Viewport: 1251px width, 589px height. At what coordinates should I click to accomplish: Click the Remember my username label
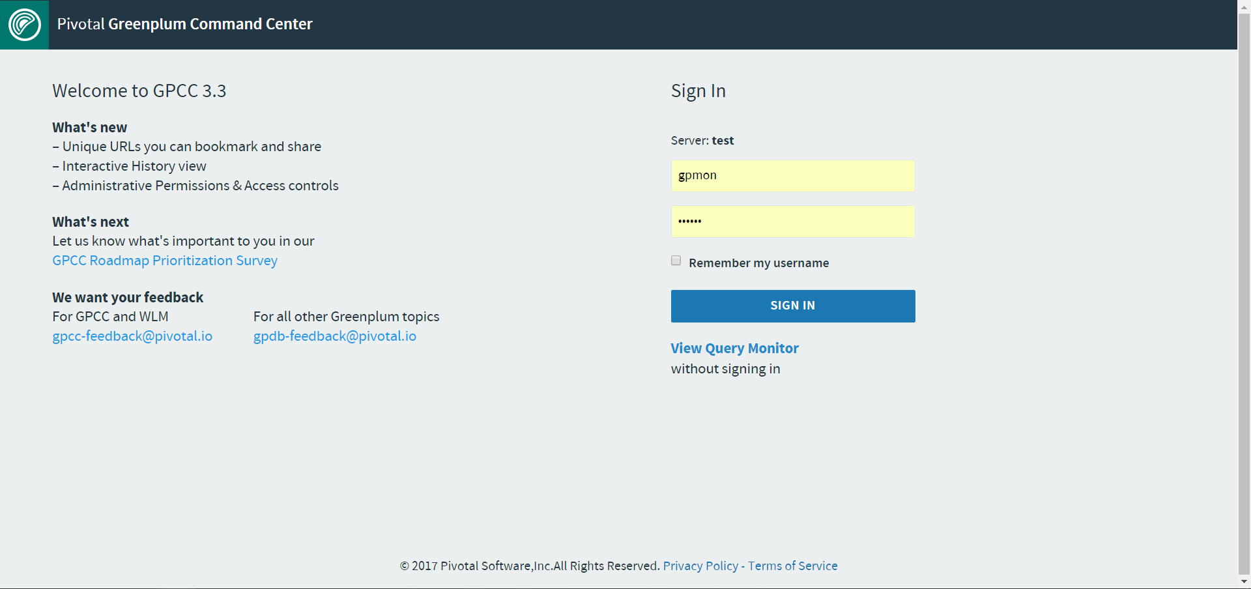click(x=758, y=263)
